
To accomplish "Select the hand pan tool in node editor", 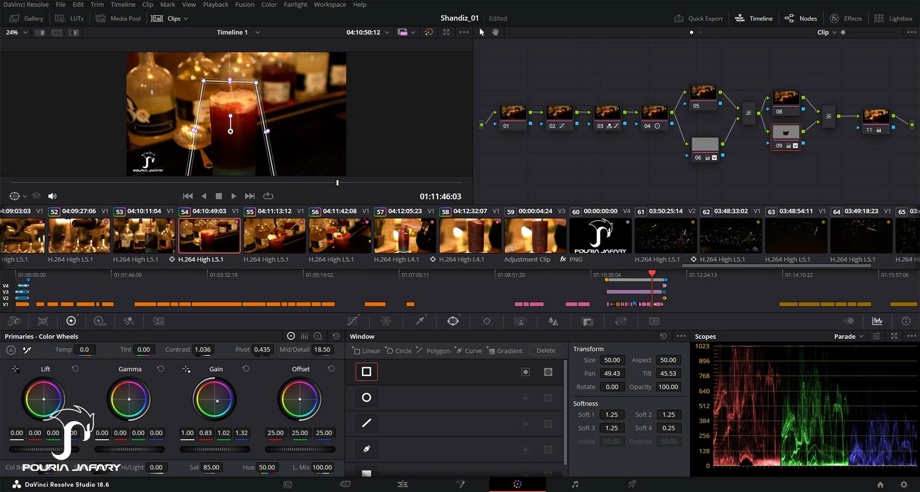I will [495, 32].
